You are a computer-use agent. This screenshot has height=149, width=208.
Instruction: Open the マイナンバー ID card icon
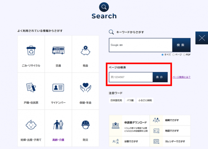click(58, 88)
